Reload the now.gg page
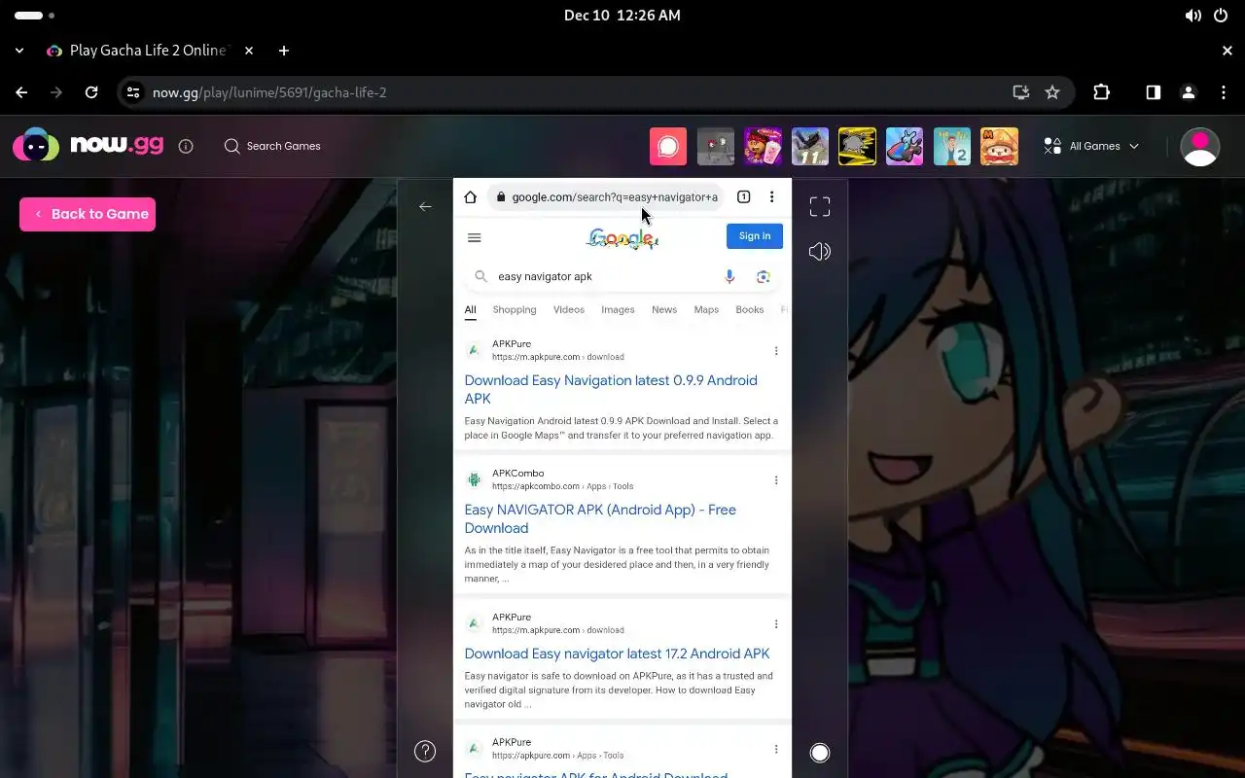Screen dimensions: 1245x778 [x=91, y=92]
